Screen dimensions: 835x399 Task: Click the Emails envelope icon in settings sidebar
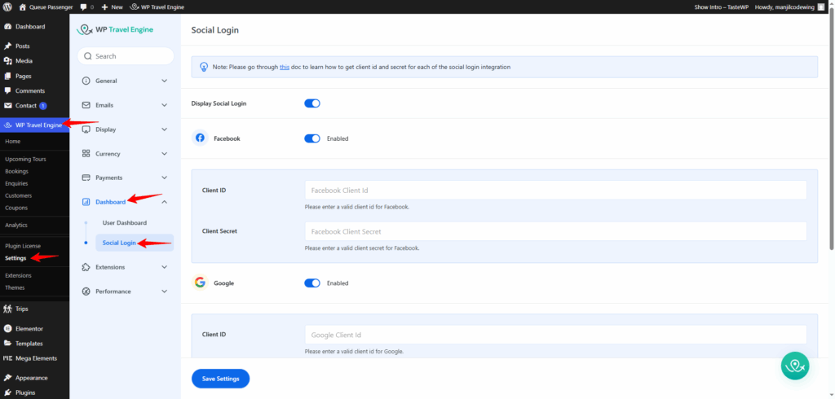tap(86, 105)
